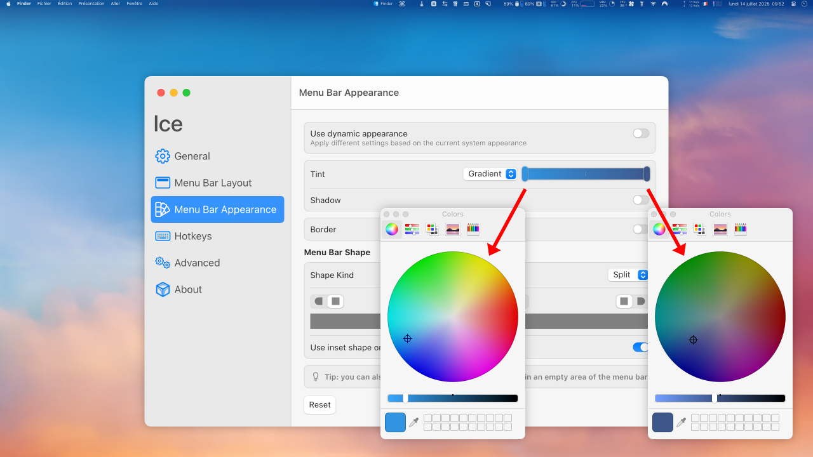Screen dimensions: 813x457
Task: Select the light blue gradient stop
Action: 525,174
